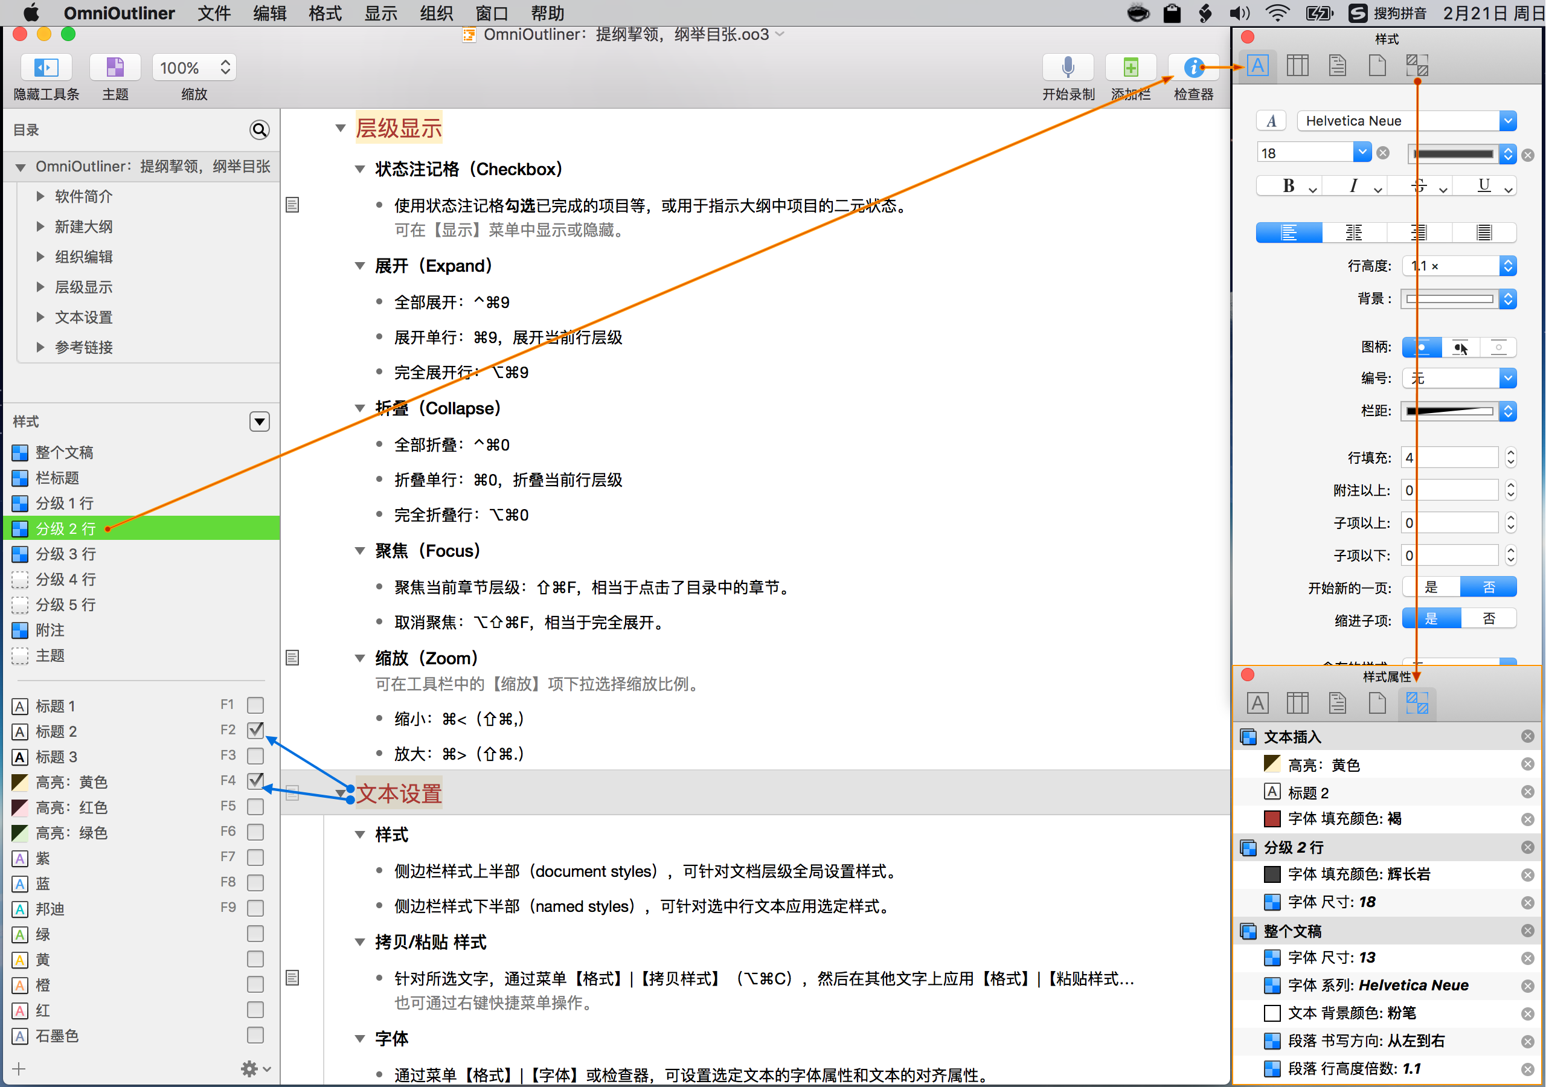Toggle underline U button in inspector
The width and height of the screenshot is (1546, 1087).
1484,186
